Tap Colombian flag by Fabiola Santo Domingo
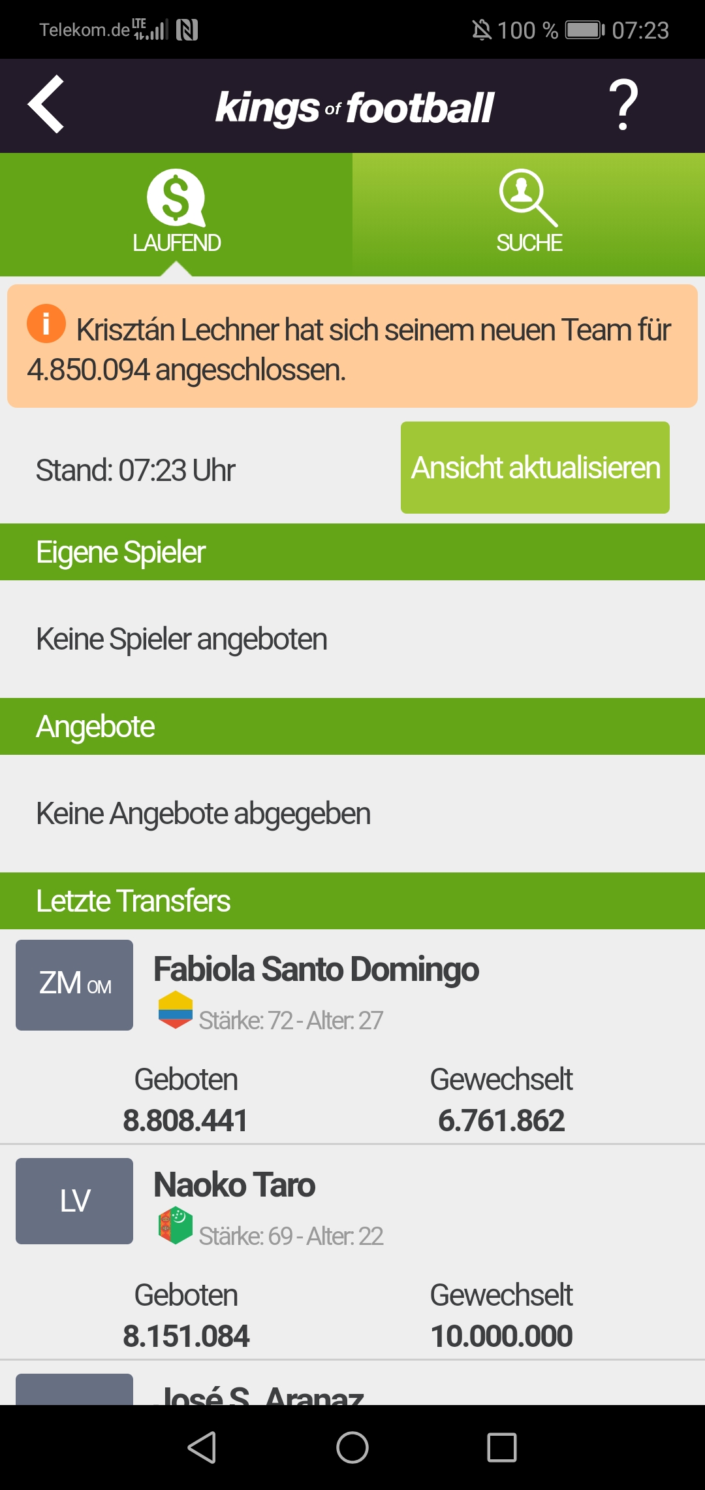The width and height of the screenshot is (705, 1490). click(176, 1010)
